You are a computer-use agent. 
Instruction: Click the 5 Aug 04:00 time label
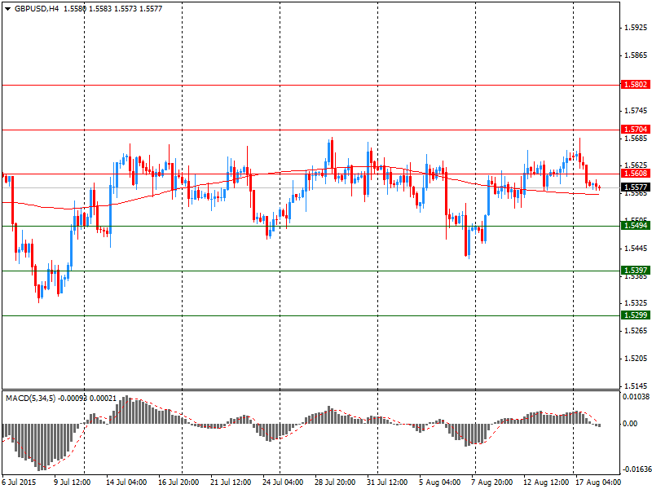click(x=439, y=482)
